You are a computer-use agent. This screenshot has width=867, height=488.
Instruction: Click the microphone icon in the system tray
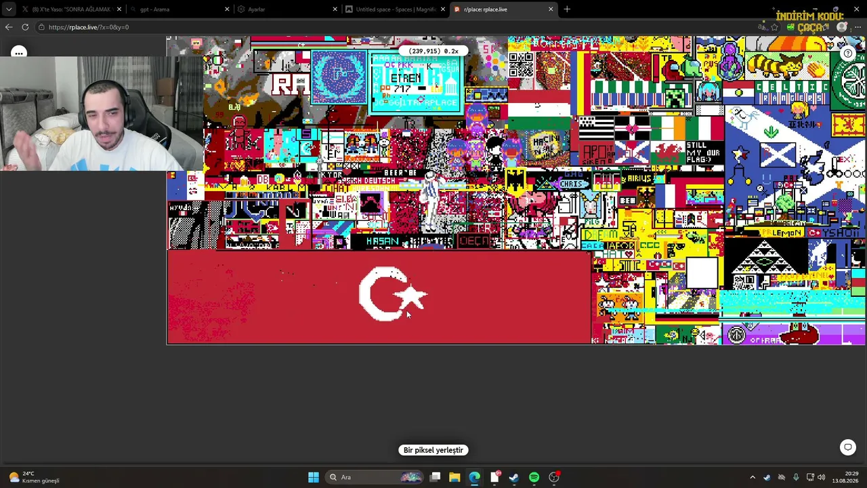795,477
